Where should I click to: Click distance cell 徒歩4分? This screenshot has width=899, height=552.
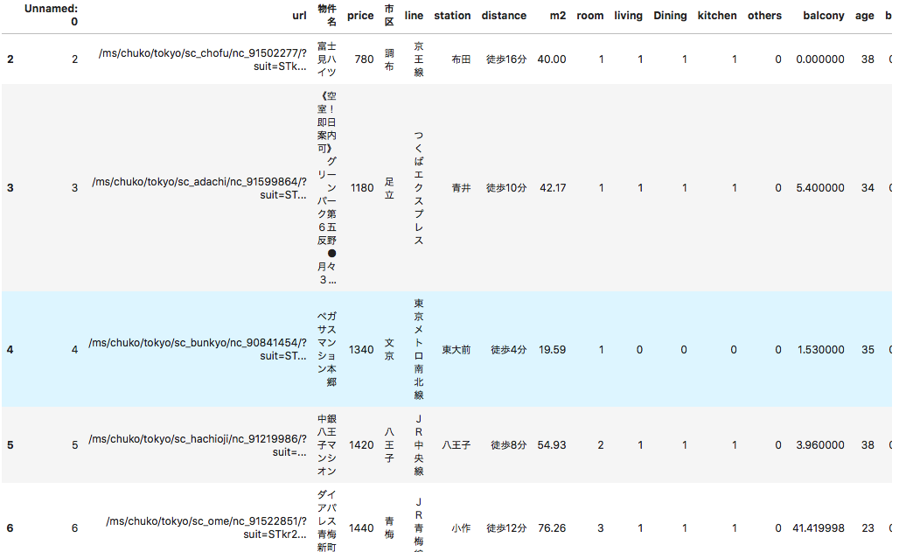pyautogui.click(x=509, y=349)
